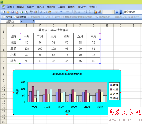
Task: Click the 组合(G) toolbar button
Action: click(x=135, y=17)
